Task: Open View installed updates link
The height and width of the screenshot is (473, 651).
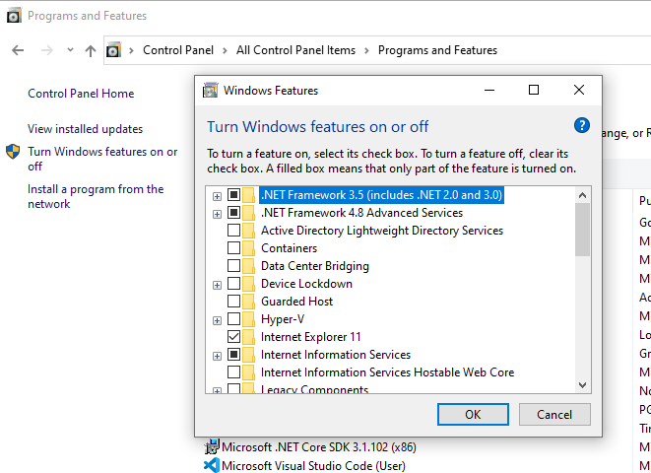Action: [x=85, y=129]
